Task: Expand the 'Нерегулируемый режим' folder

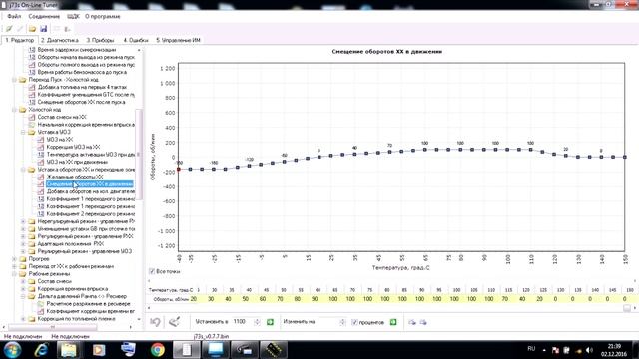Action: click(x=23, y=221)
